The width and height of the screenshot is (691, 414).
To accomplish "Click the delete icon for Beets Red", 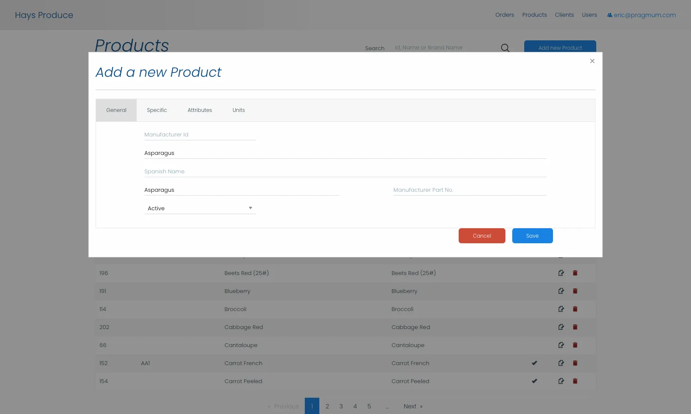I will (x=575, y=273).
